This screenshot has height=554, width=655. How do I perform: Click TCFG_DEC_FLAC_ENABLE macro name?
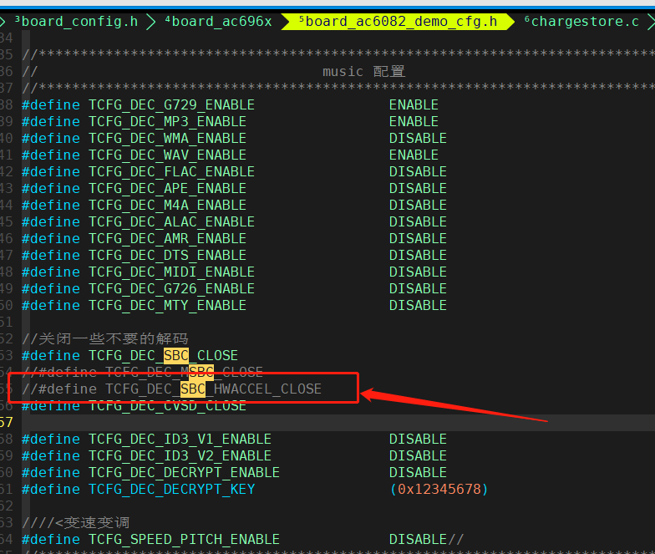pyautogui.click(x=172, y=172)
